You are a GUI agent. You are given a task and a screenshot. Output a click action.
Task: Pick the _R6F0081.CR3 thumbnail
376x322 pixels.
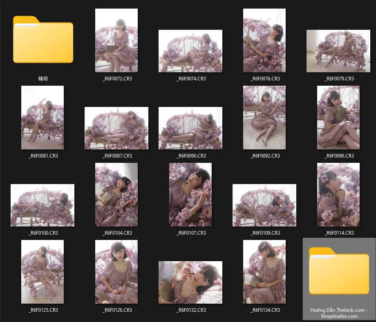point(43,118)
